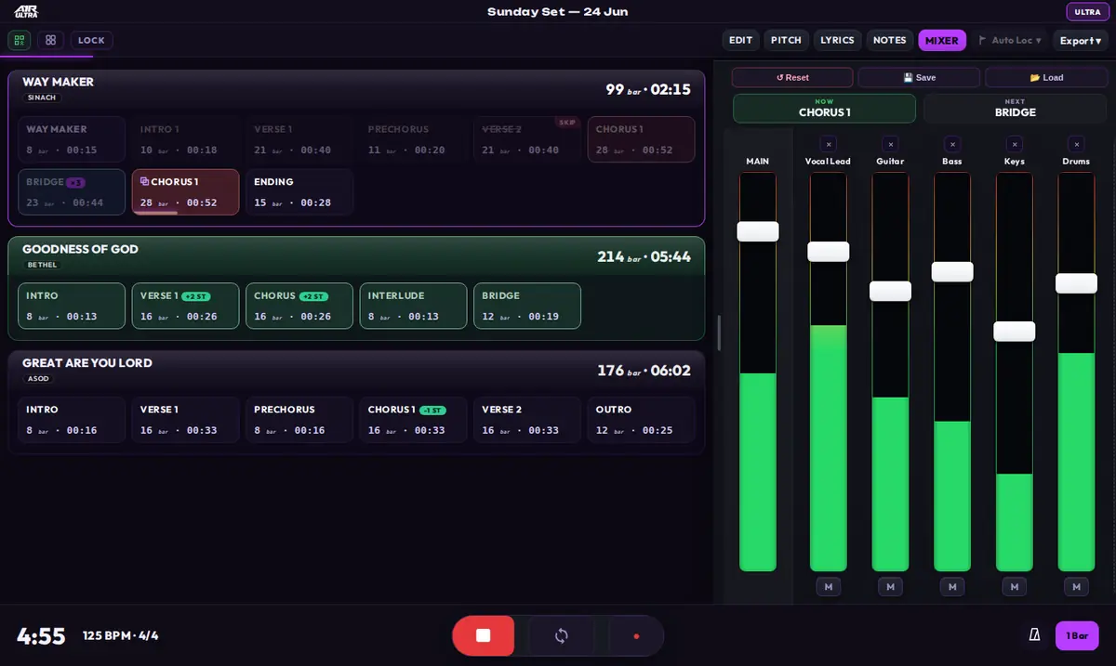Click the AIR Ultra logo

pyautogui.click(x=26, y=12)
